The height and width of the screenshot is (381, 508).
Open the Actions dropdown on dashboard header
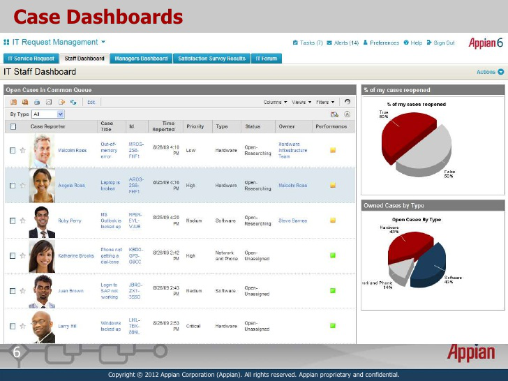click(x=490, y=72)
